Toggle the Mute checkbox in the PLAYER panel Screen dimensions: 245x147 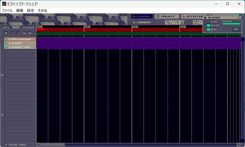(208, 29)
